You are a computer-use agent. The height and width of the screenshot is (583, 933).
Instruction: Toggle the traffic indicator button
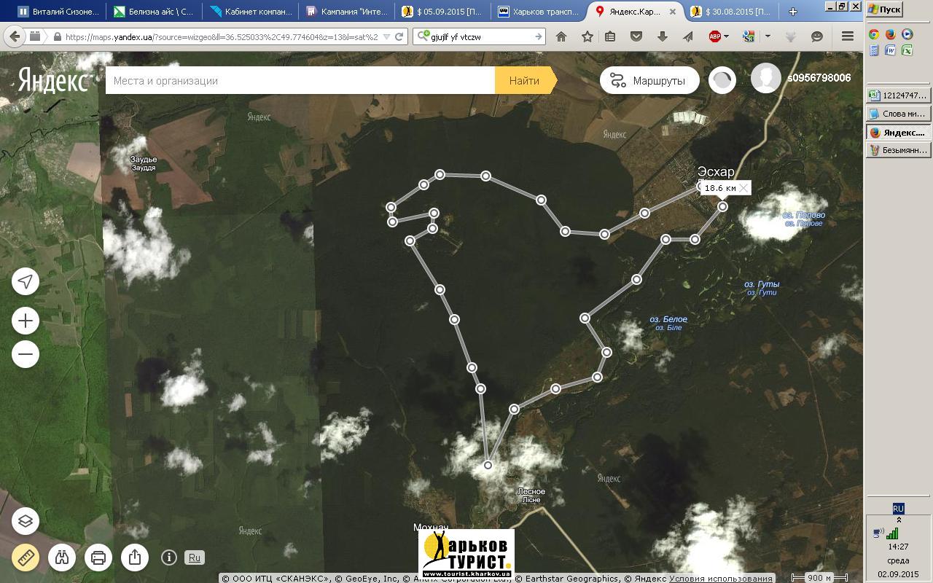722,81
